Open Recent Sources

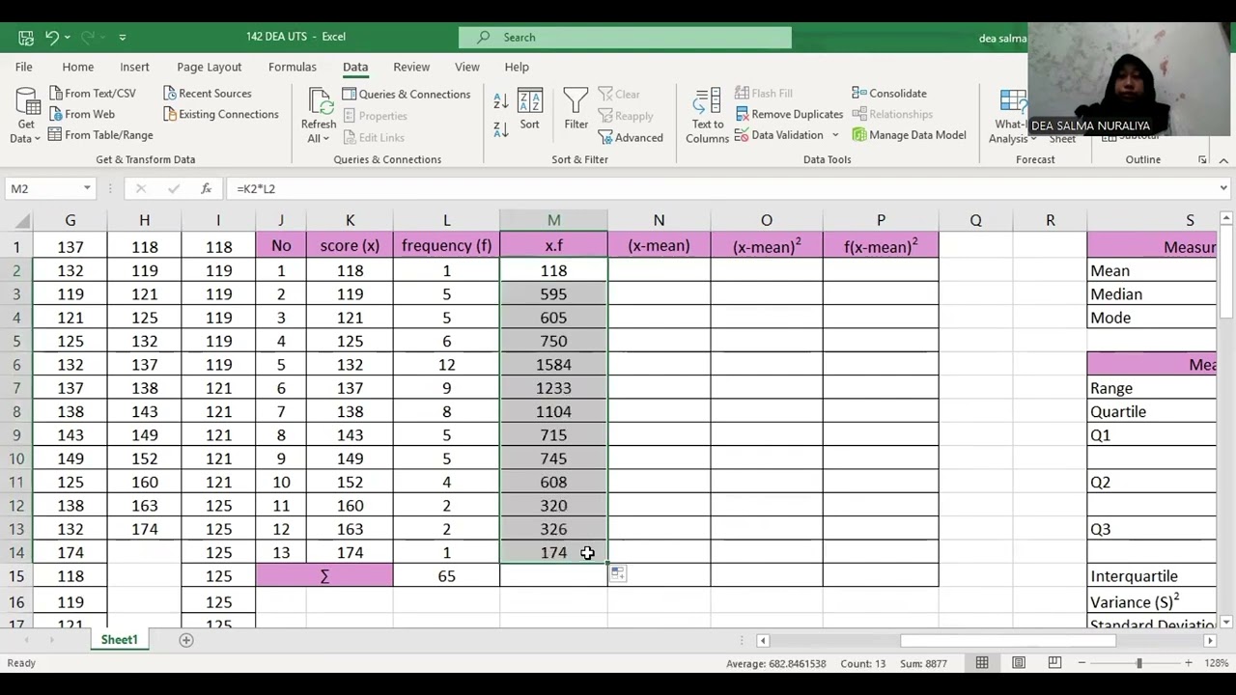pyautogui.click(x=207, y=94)
